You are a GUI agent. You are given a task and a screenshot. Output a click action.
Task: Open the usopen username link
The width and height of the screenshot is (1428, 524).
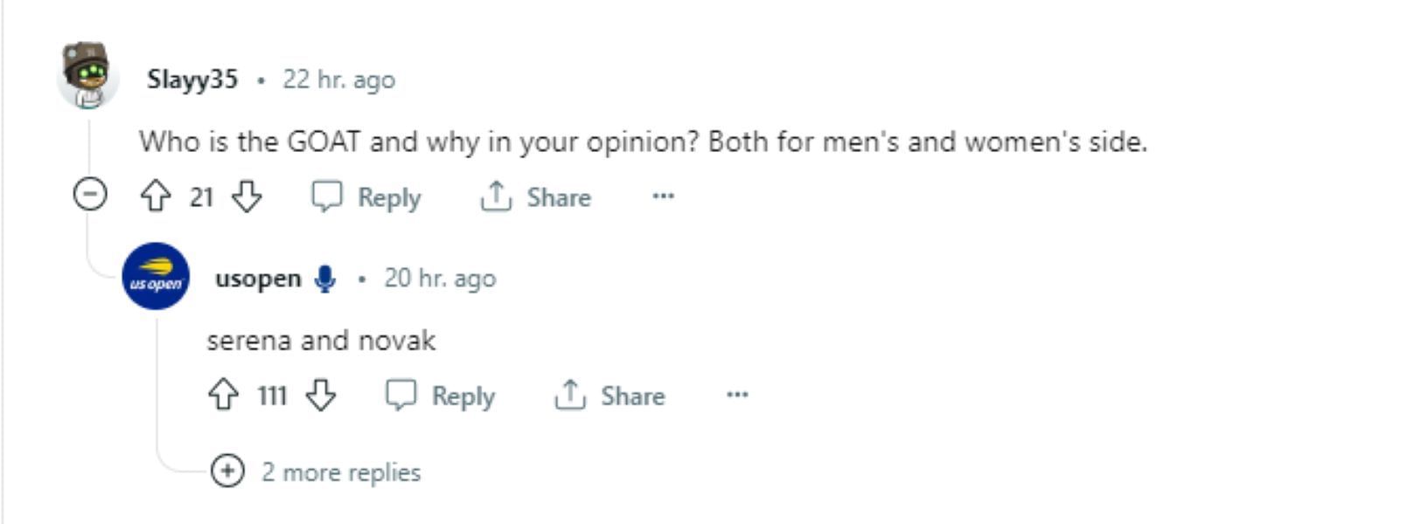(258, 279)
